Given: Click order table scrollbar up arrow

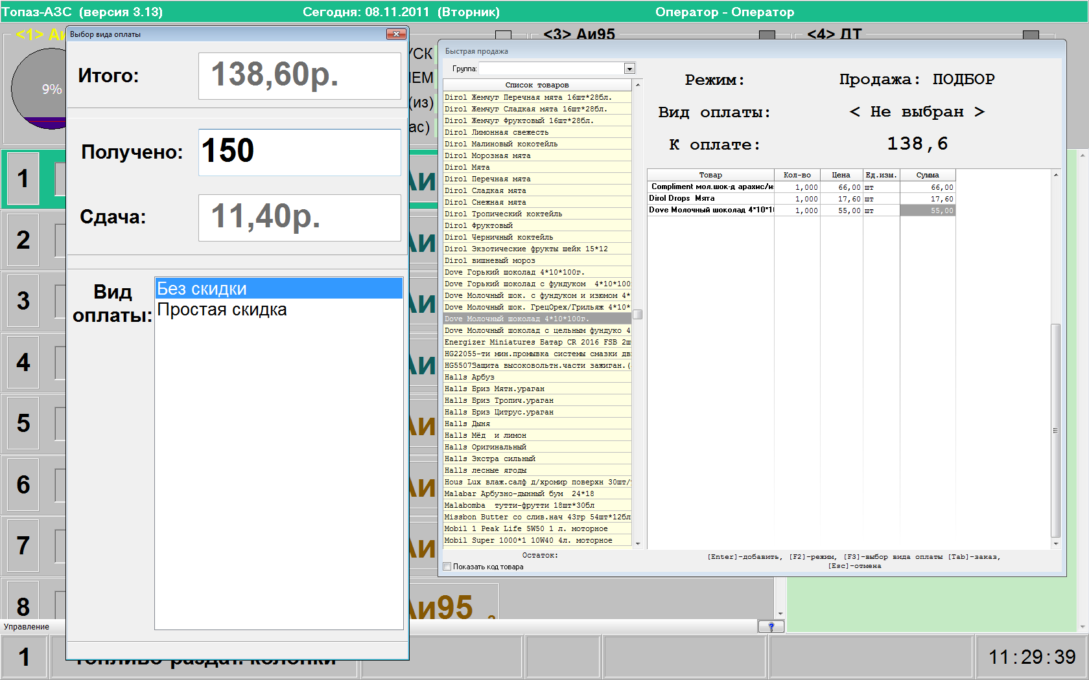Looking at the screenshot, I should tap(1056, 175).
